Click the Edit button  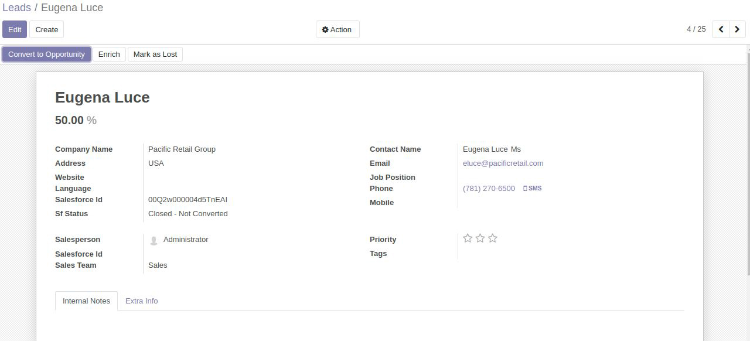(x=15, y=29)
